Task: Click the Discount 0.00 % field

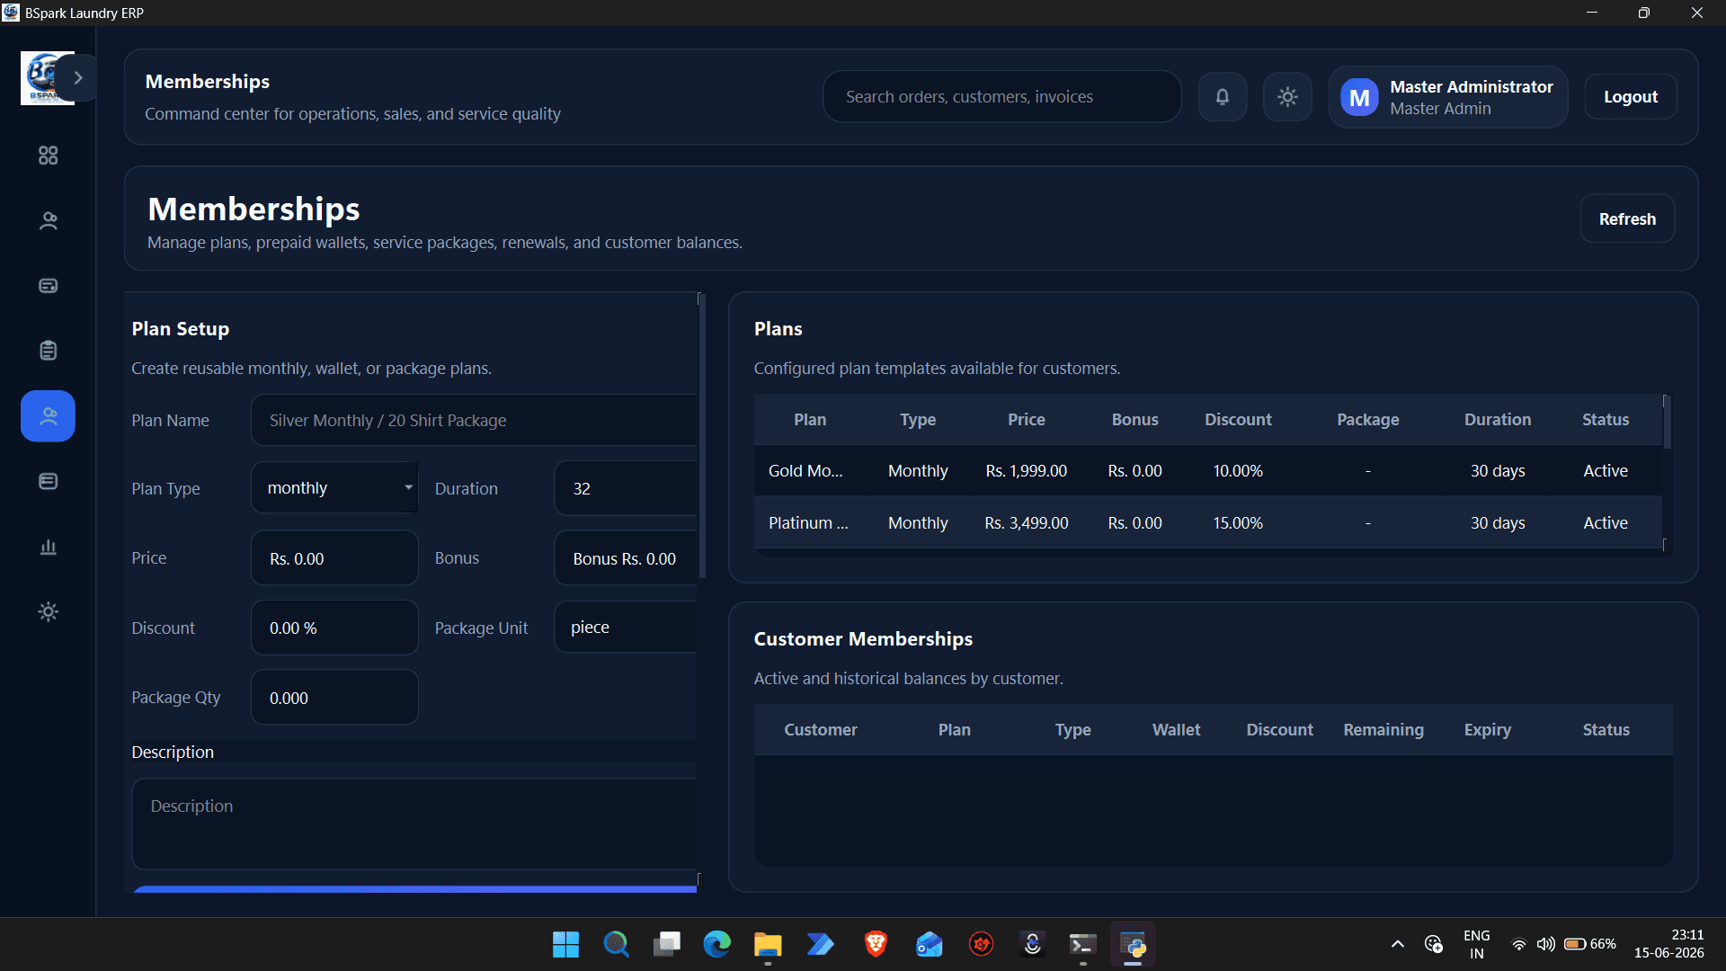Action: point(334,628)
